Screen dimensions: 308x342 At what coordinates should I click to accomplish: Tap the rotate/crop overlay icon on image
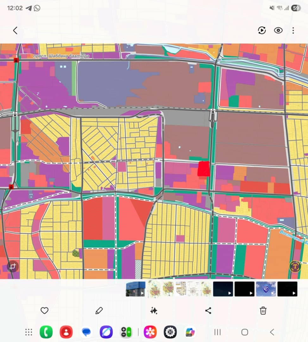[13, 266]
